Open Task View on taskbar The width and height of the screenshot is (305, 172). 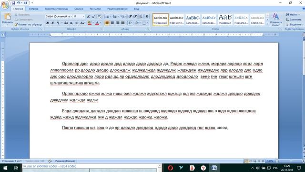(16, 168)
